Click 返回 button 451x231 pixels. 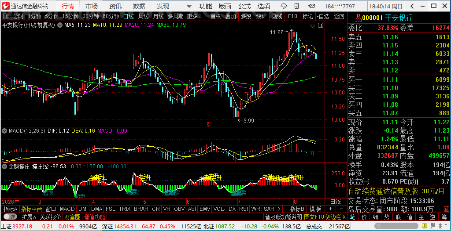click(x=339, y=16)
